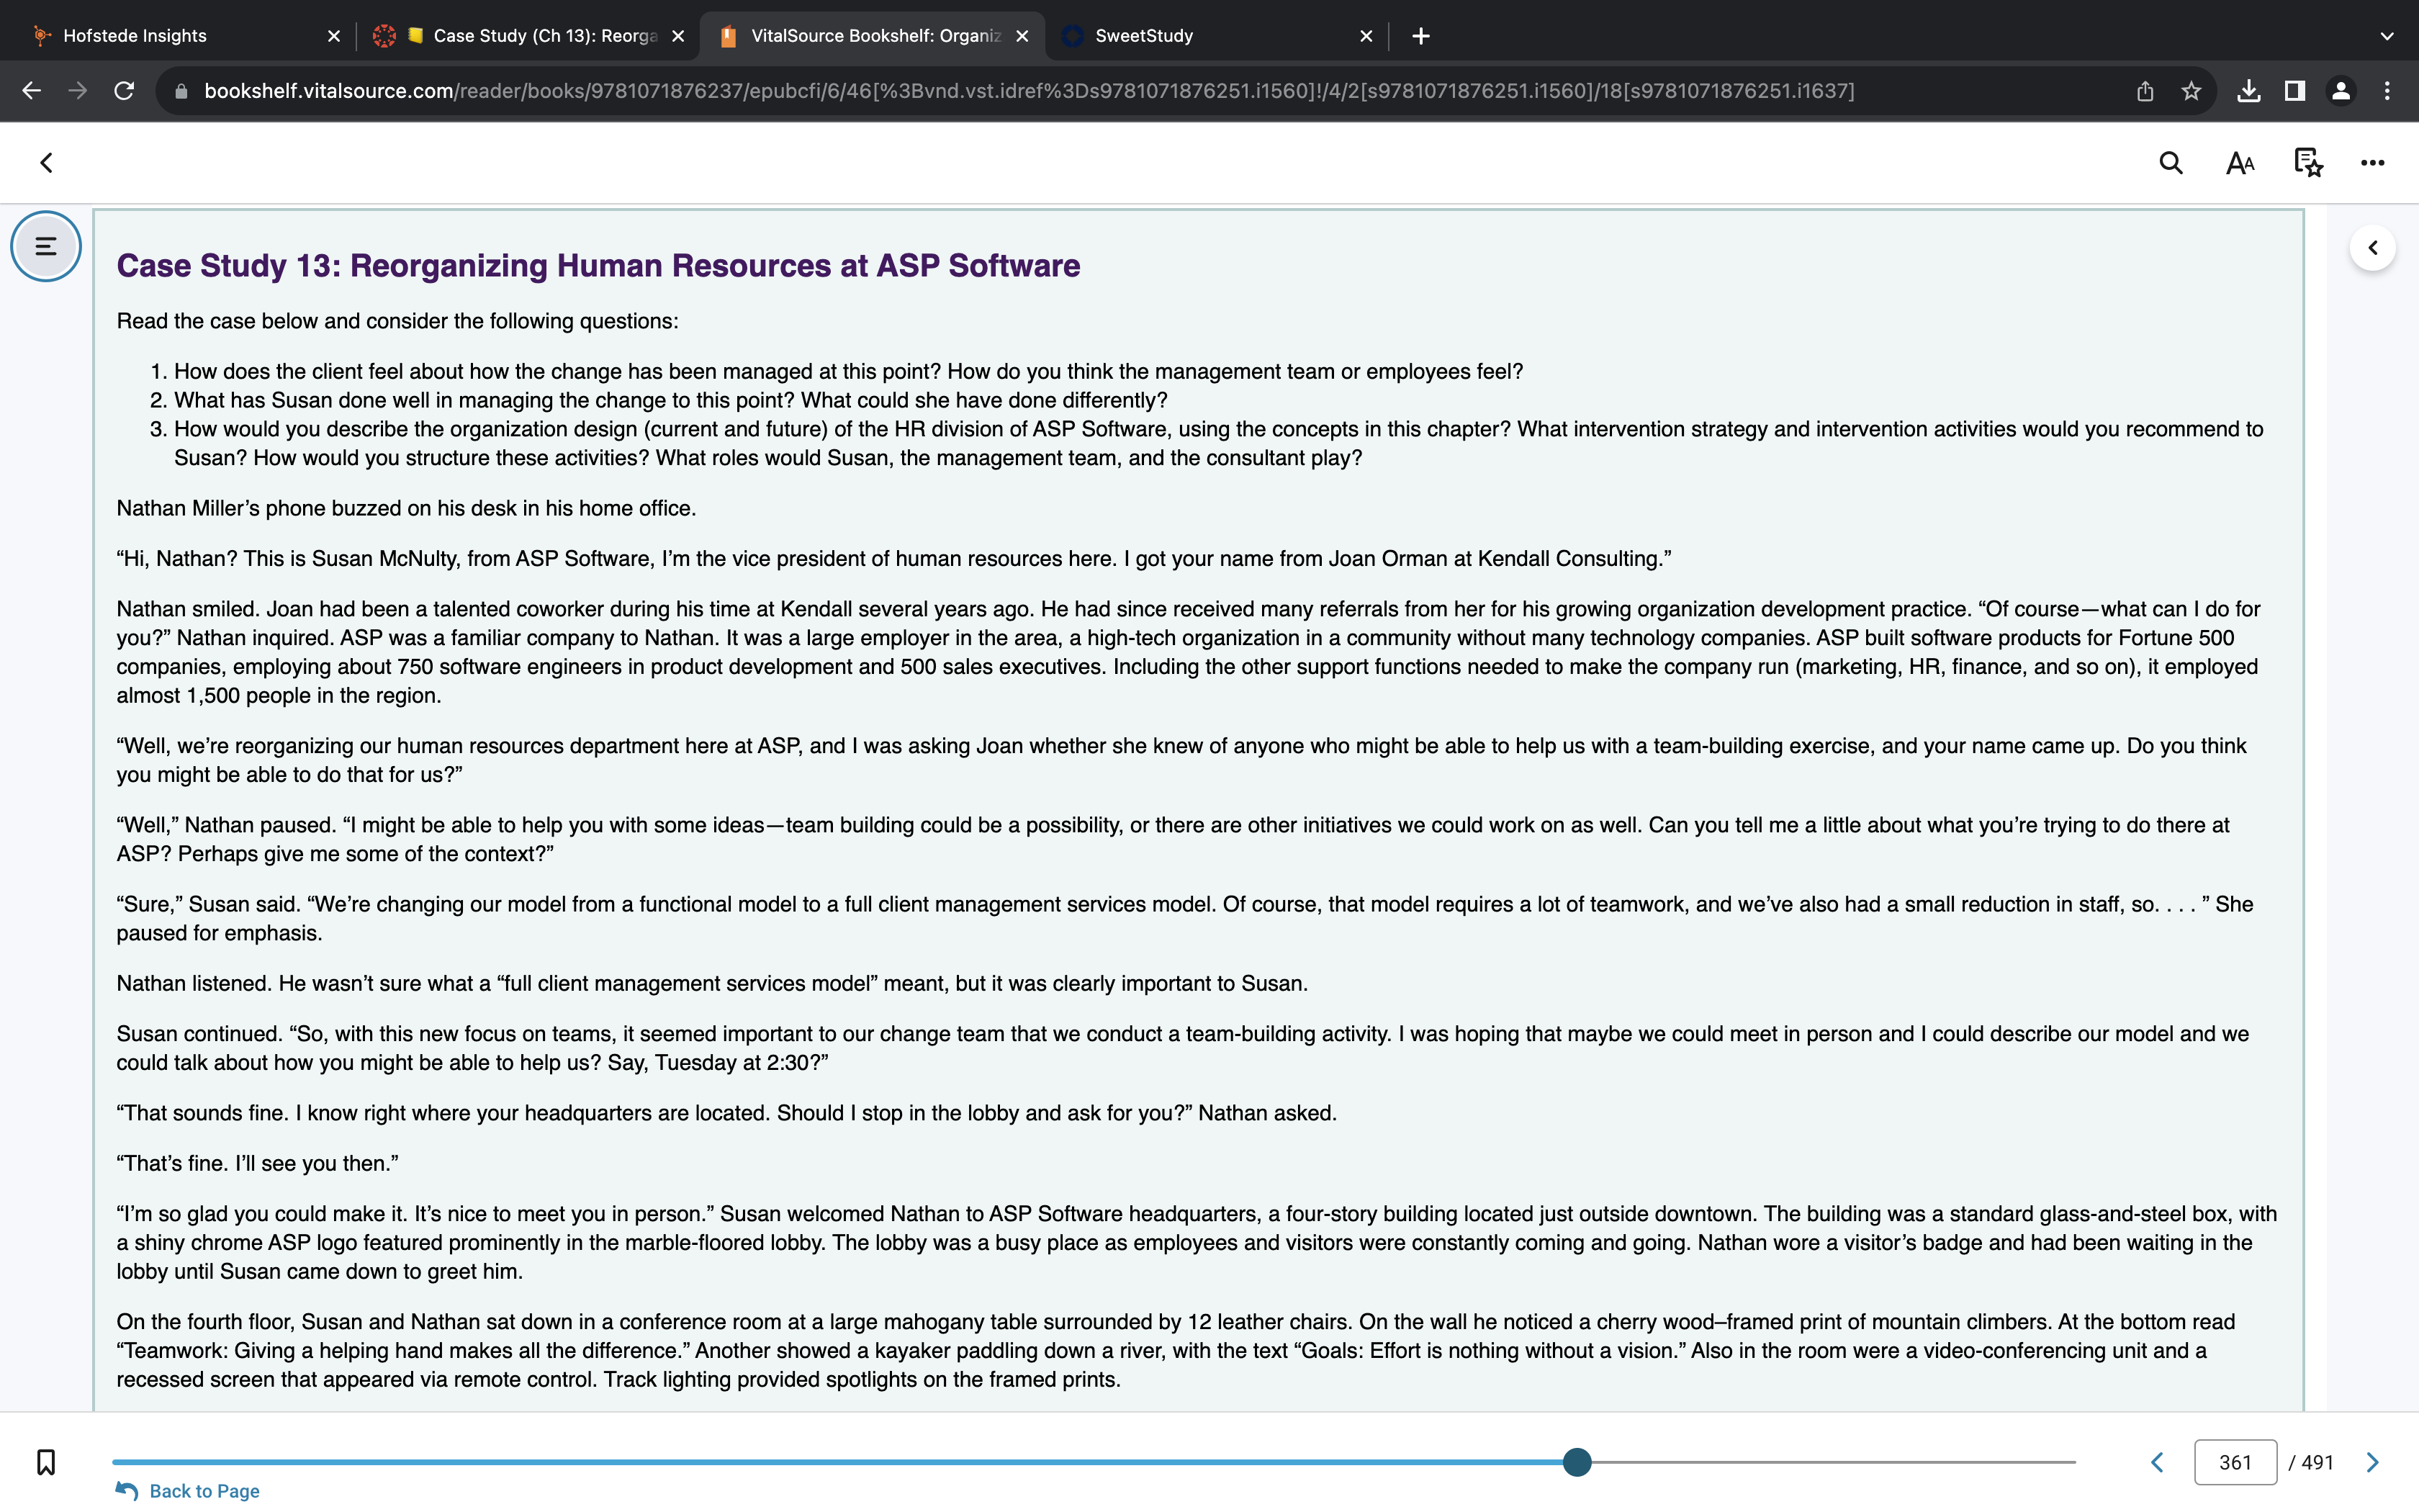Open the browser downloads icon
2419x1512 pixels.
(2249, 91)
